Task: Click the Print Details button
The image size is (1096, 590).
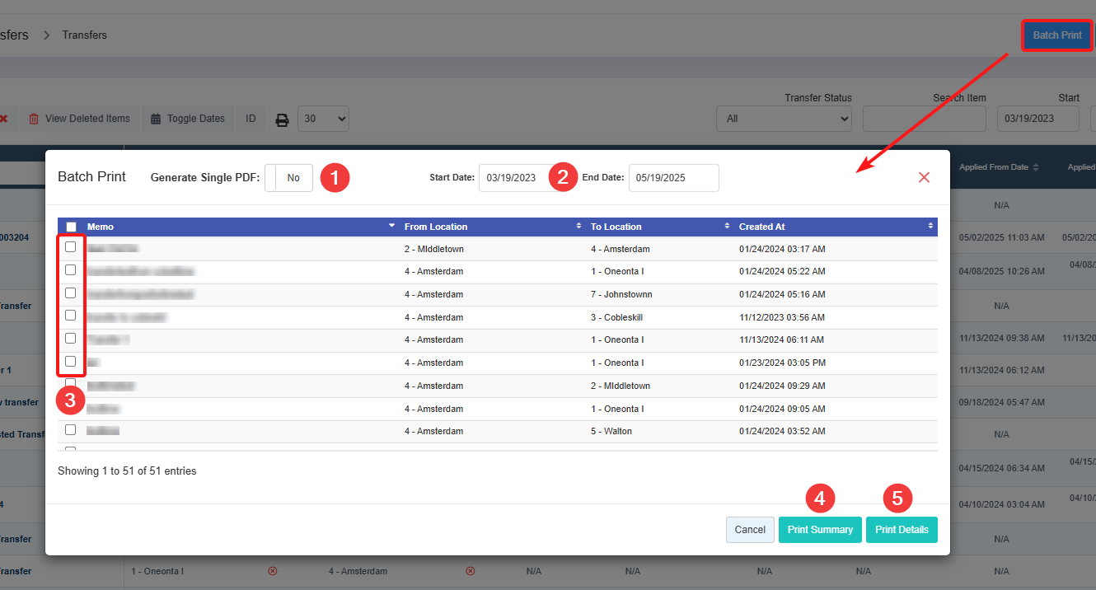Action: coord(902,530)
